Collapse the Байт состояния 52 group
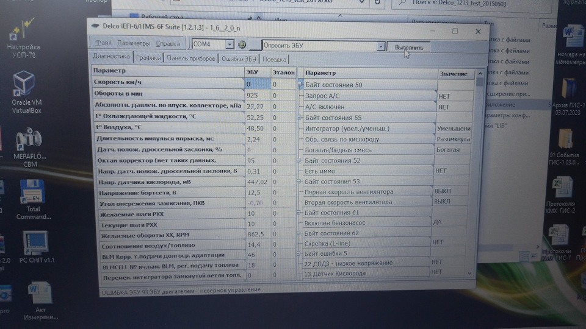This screenshot has width=586, height=329. pos(299,160)
